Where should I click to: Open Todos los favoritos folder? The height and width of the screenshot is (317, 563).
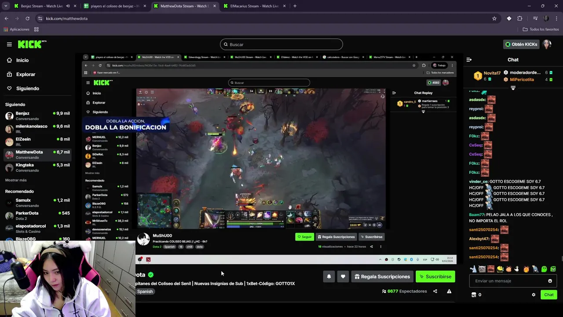point(541,29)
